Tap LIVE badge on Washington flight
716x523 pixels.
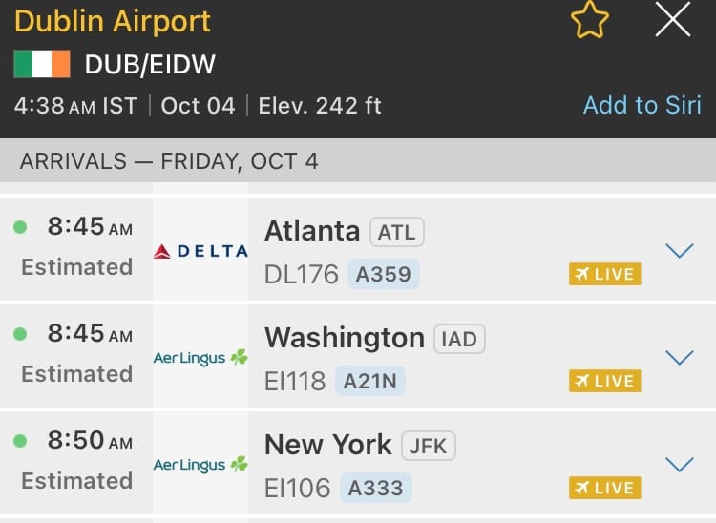(x=604, y=381)
